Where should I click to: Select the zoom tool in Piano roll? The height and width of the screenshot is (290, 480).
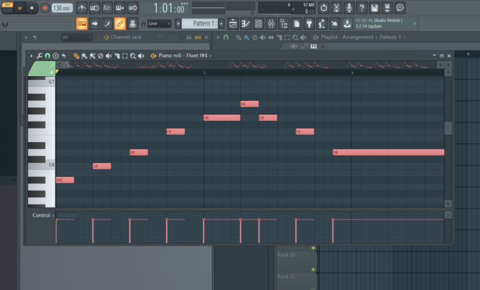tap(133, 56)
